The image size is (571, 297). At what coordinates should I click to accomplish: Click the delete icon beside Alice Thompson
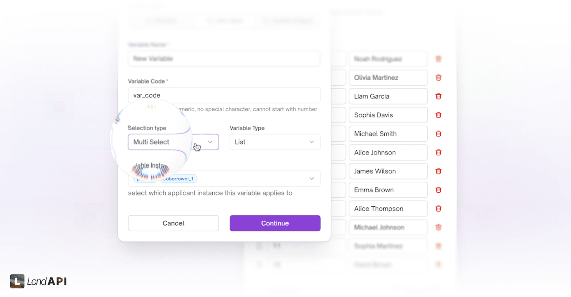438,208
